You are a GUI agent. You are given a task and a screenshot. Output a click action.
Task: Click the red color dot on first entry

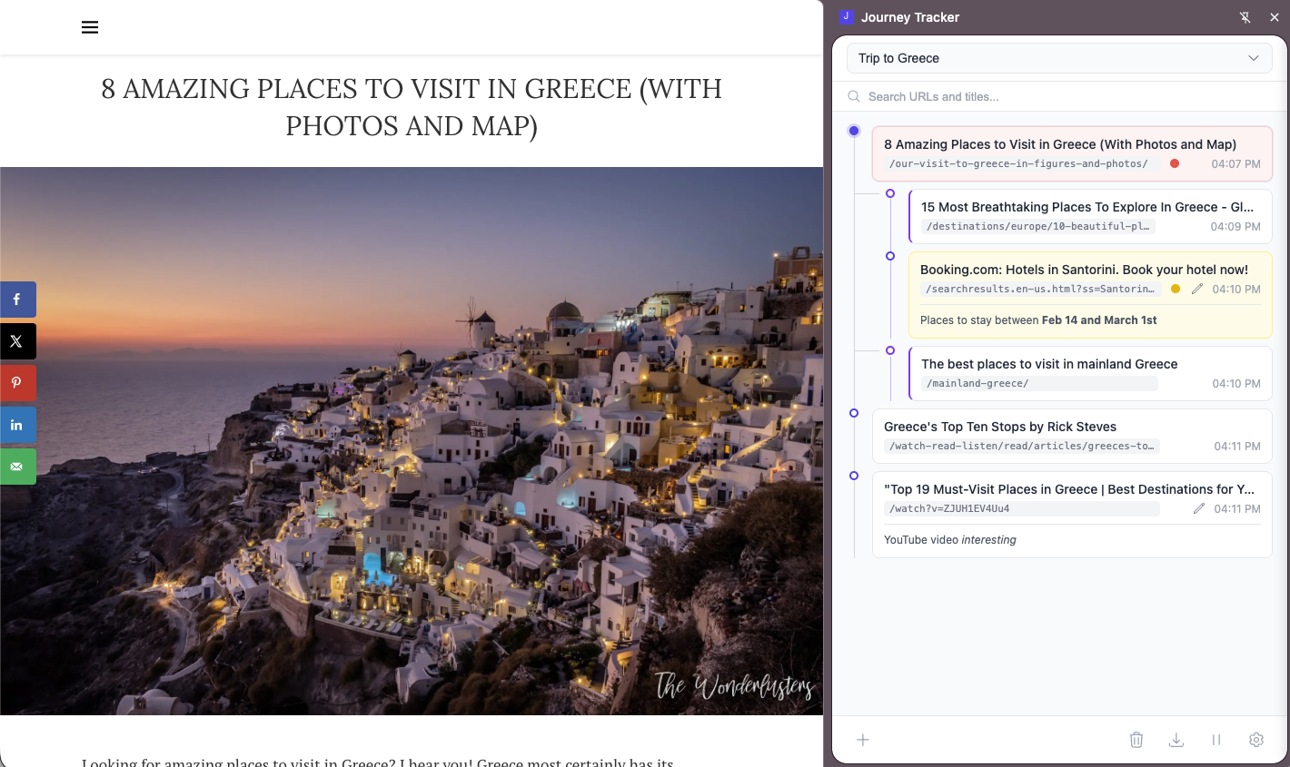(1175, 163)
